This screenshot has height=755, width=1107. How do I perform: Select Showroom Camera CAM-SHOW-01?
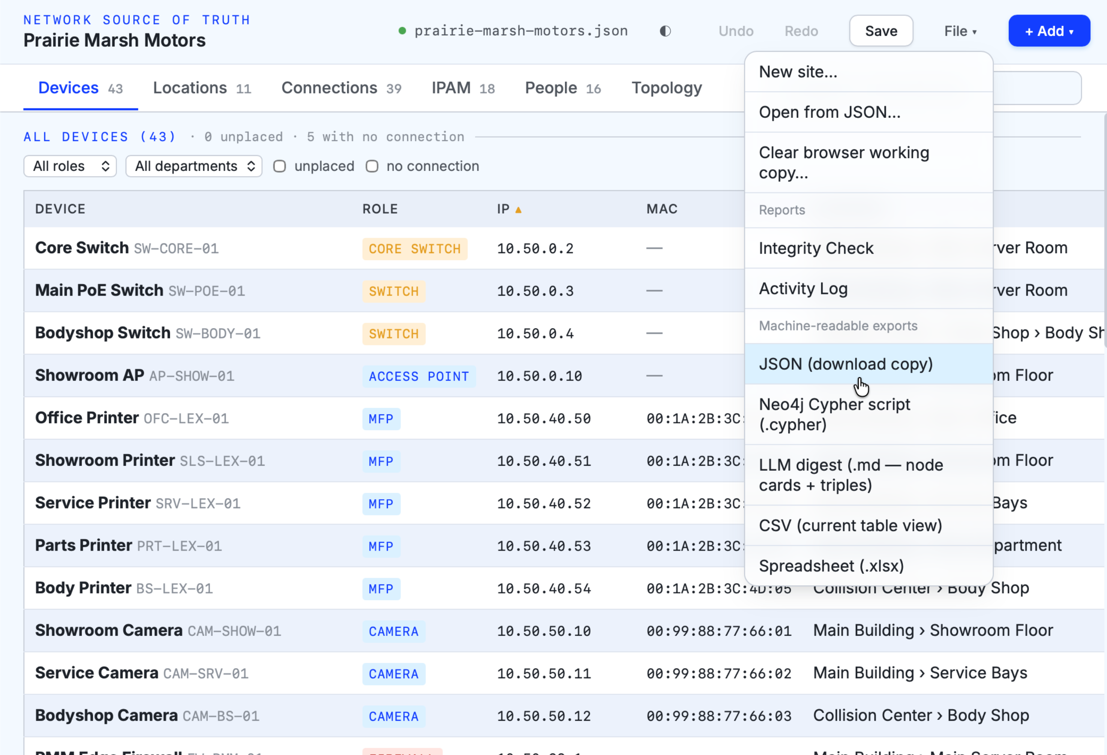pos(564,631)
